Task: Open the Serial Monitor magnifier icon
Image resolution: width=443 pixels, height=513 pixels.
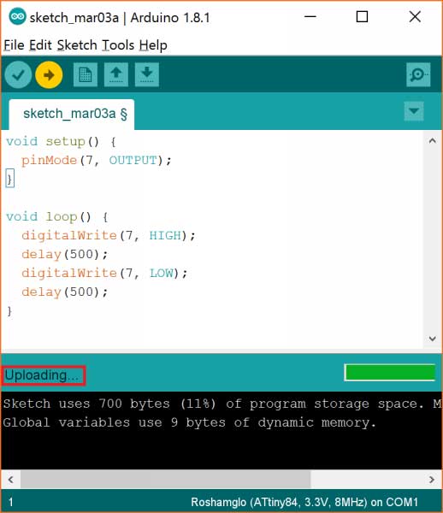Action: (x=418, y=75)
